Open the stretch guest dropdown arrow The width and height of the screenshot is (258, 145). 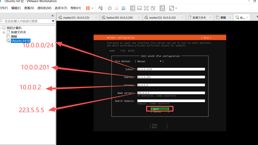176,8
